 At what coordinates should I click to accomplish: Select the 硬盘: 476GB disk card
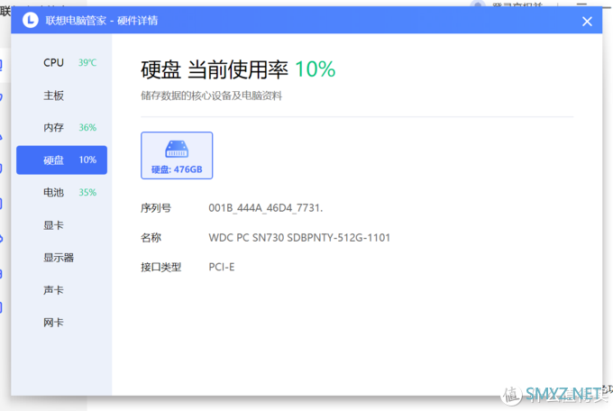click(177, 155)
